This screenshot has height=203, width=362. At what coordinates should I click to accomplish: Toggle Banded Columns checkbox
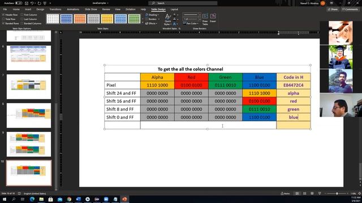coord(22,24)
